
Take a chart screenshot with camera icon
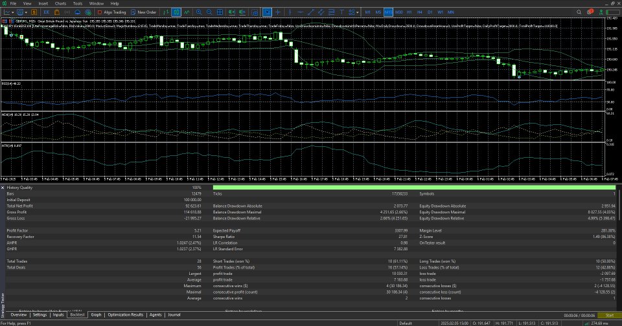[255, 12]
